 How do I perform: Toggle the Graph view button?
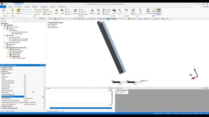coord(154,11)
